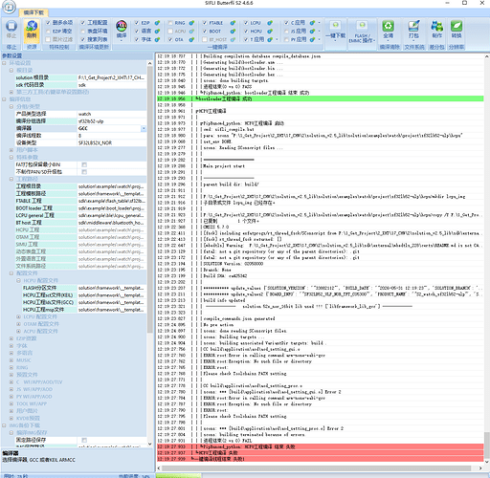Screen dimensions: 490x478
Task: Select the BOOT loader 工程 row
Action: click(x=81, y=208)
